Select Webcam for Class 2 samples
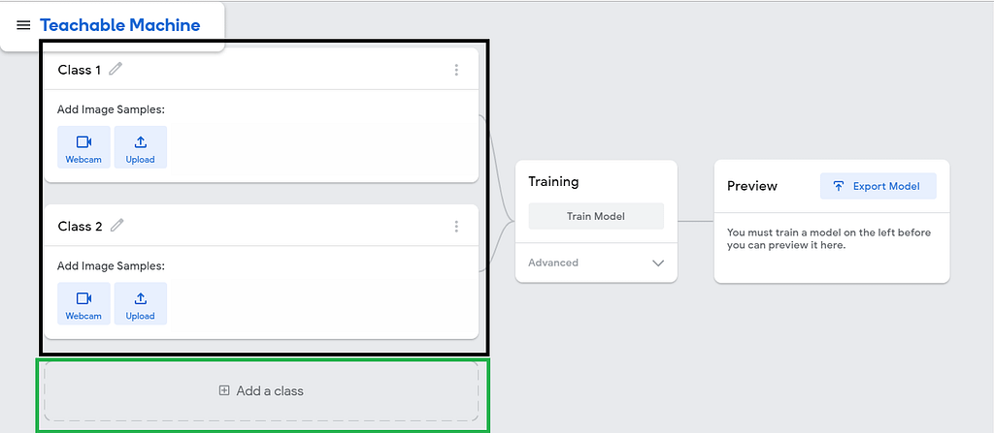 83,303
